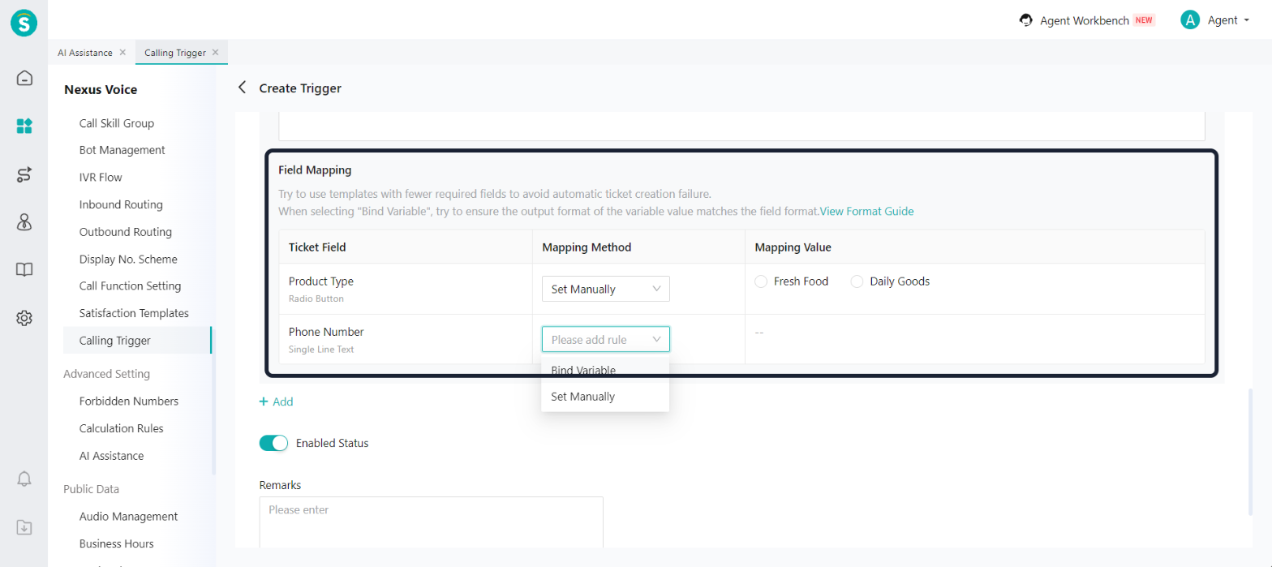
Task: Select the Fresh Food radio button
Action: tap(760, 281)
